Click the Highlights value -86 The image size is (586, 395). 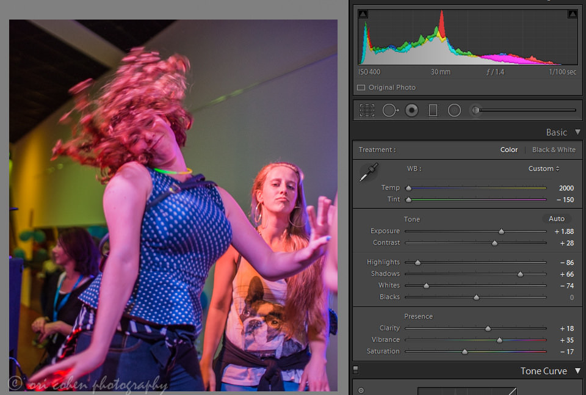(x=567, y=263)
